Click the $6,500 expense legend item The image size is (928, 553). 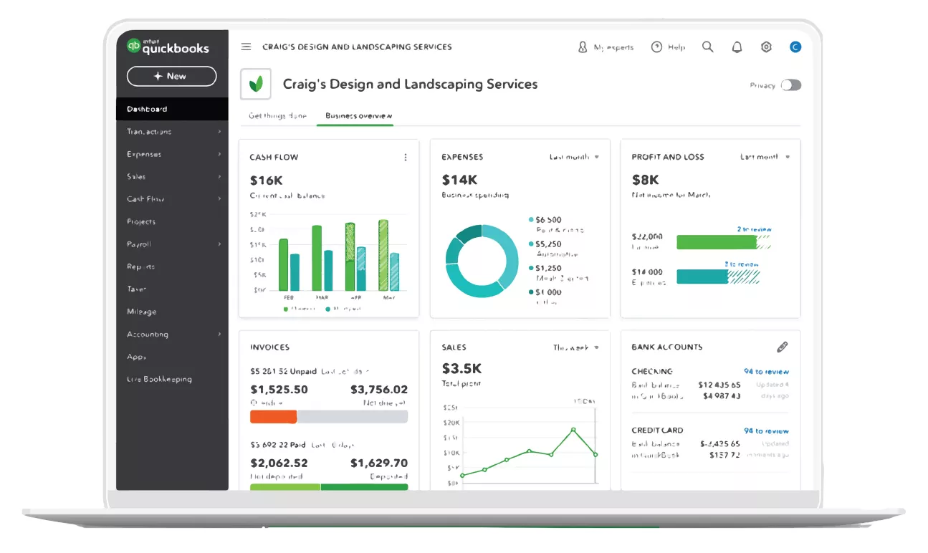(x=556, y=224)
